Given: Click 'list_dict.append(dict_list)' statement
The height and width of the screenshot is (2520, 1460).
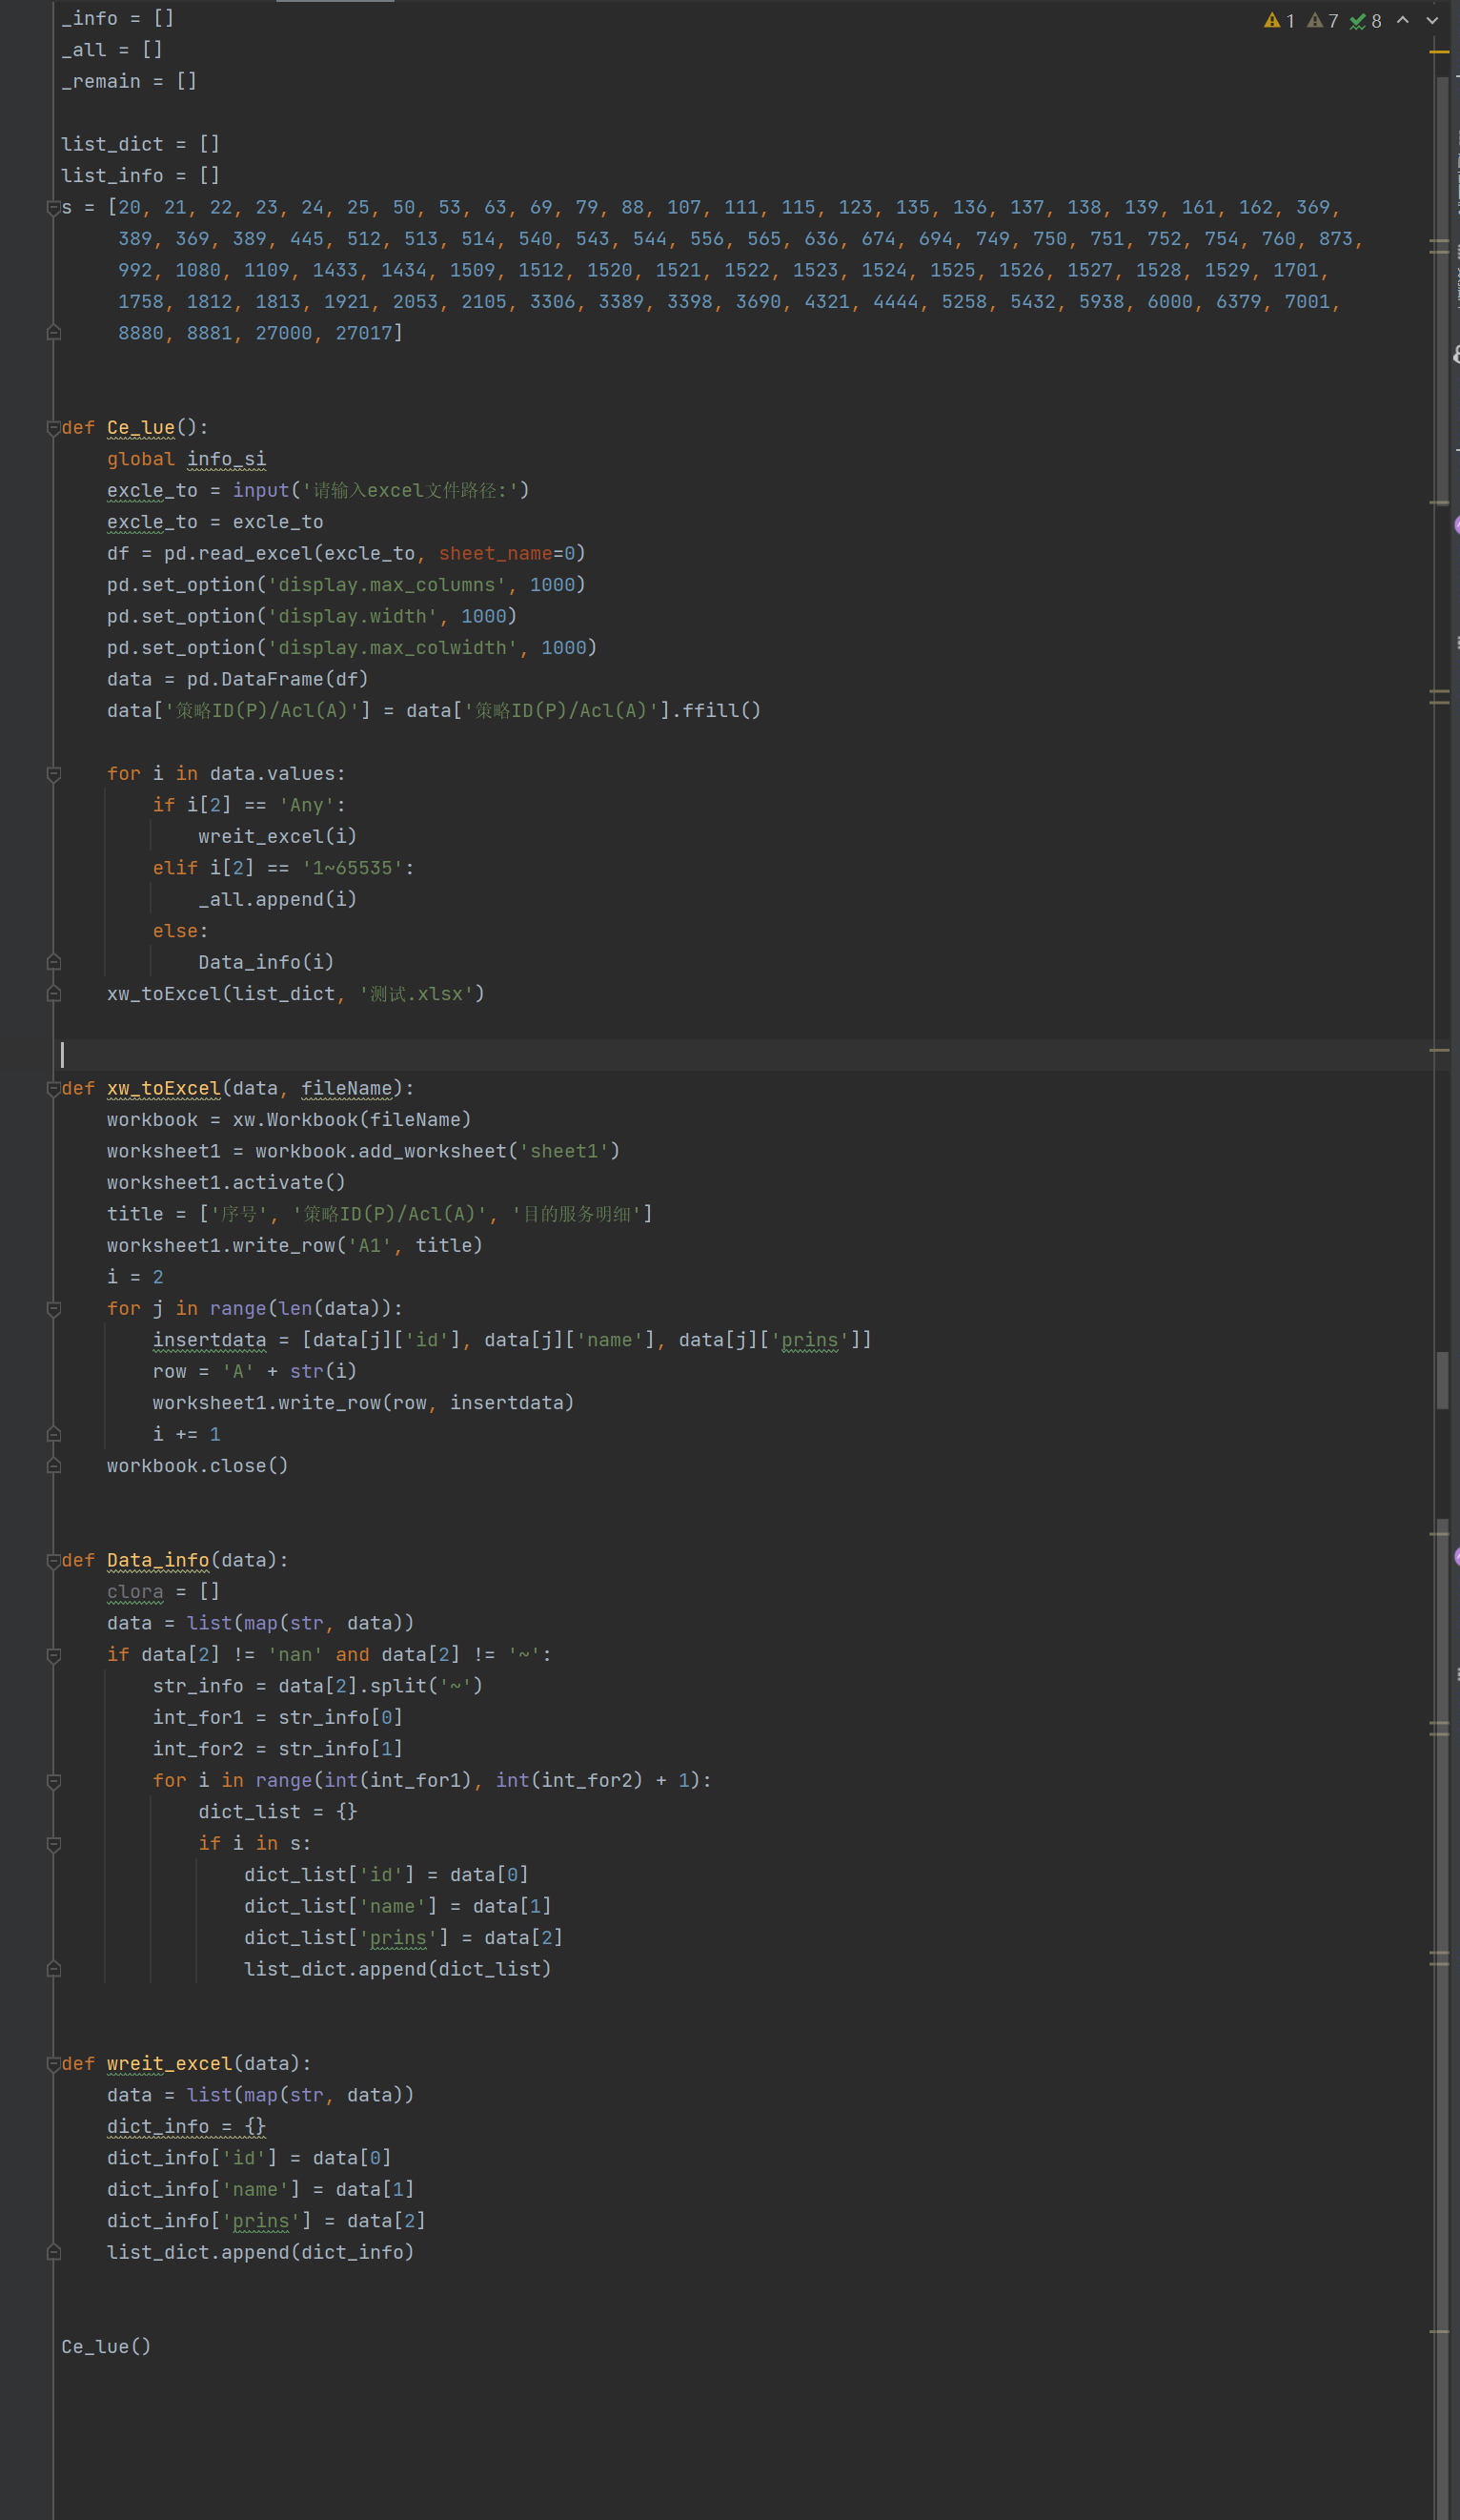Looking at the screenshot, I should click(397, 1970).
